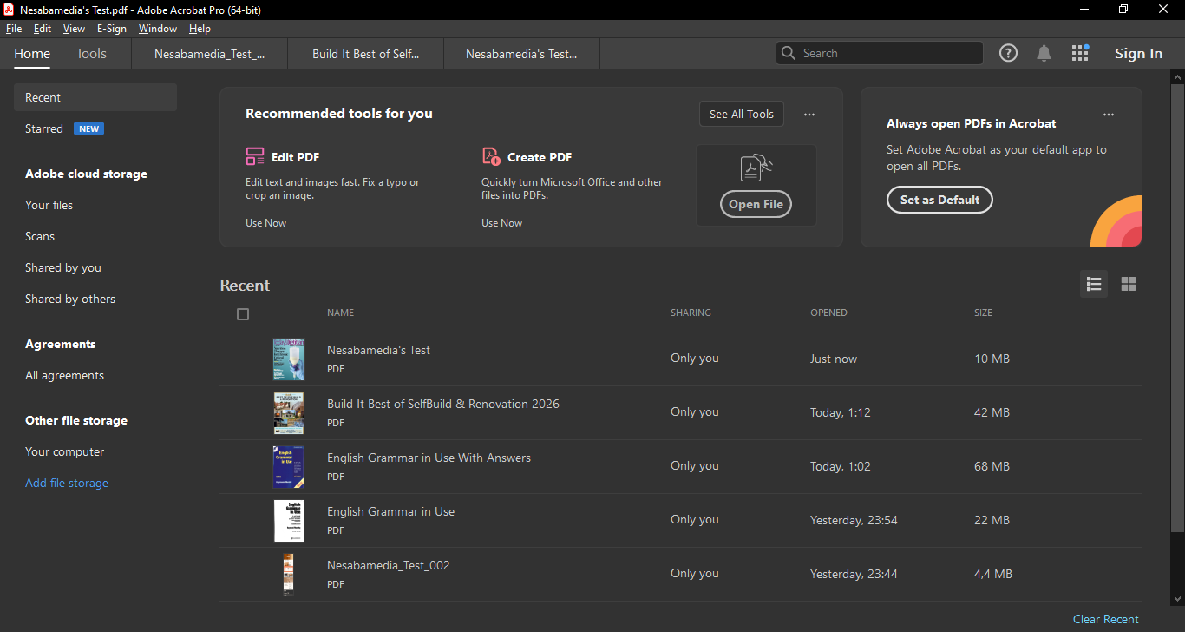The height and width of the screenshot is (632, 1185).
Task: Open the notifications bell icon
Action: pyautogui.click(x=1044, y=53)
